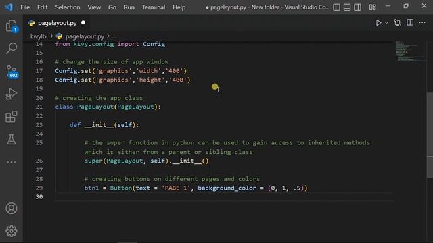This screenshot has width=433, height=243.
Task: Expand the breadcrumb ellipsis symbol list
Action: pos(114,36)
